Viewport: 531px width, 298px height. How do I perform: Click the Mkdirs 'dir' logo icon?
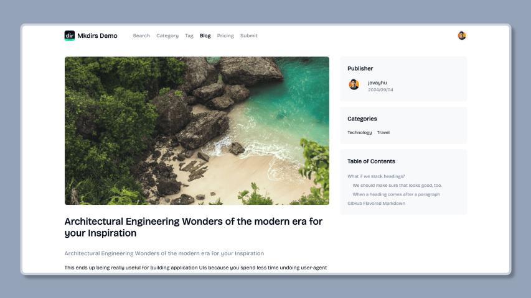(70, 35)
